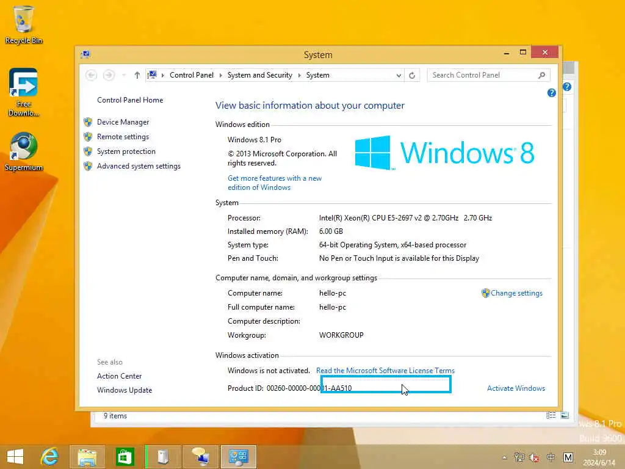Click the processor value text
625x469 pixels.
(405, 218)
